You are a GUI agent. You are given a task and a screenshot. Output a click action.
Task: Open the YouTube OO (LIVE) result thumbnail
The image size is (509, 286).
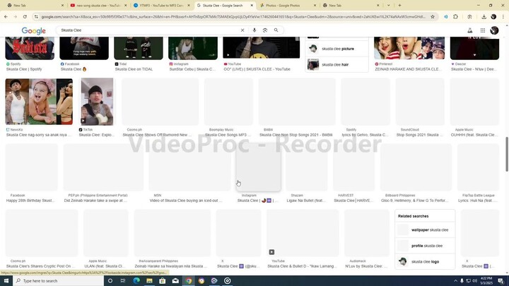pos(262,48)
